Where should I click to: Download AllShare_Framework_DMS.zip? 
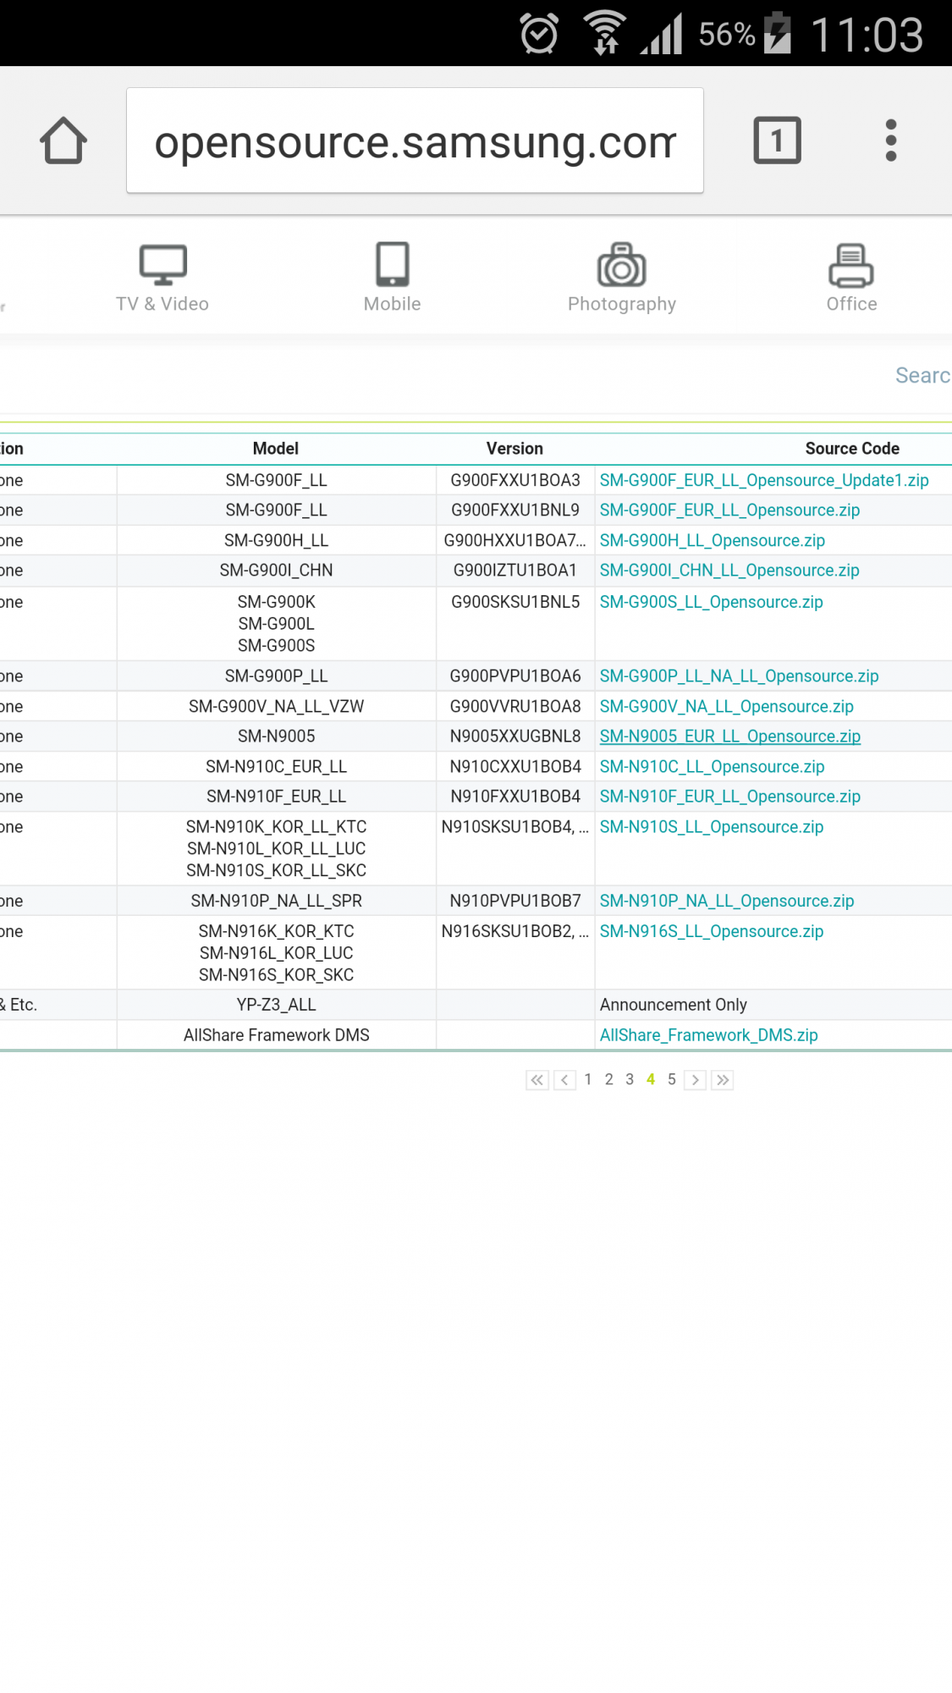point(709,1035)
